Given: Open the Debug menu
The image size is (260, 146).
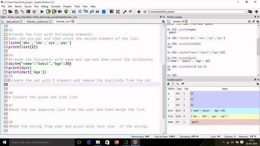Looking at the screenshot, I should point(45,6).
